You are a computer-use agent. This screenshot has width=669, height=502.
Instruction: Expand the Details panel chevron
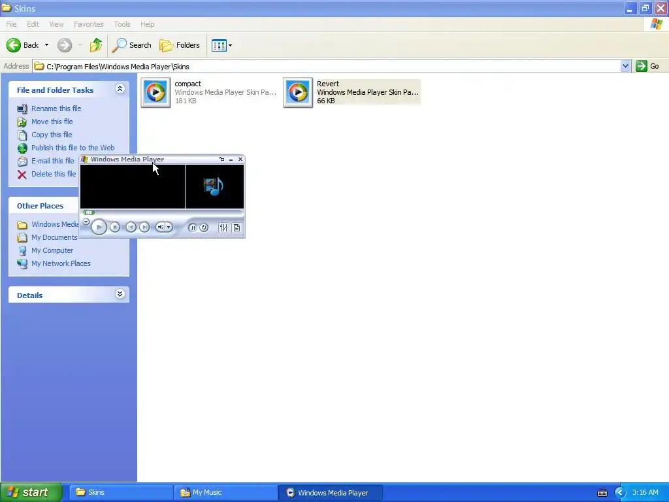click(x=120, y=293)
